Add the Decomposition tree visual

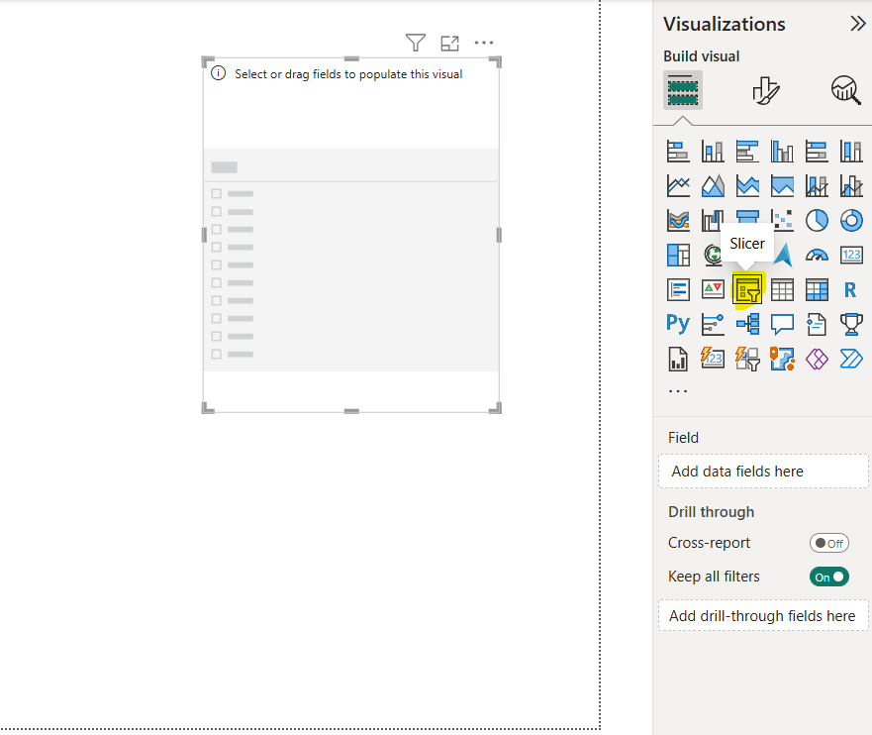[x=747, y=324]
